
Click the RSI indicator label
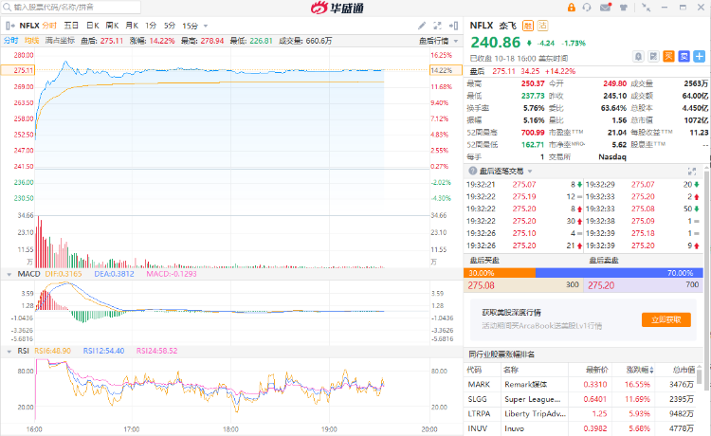pos(23,351)
